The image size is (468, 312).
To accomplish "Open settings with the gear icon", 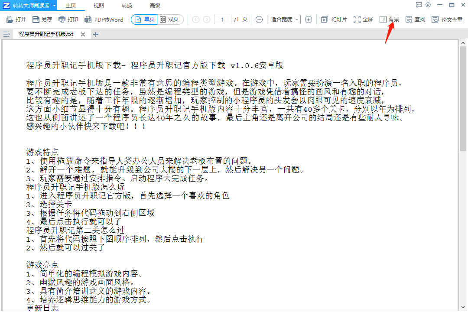I will click(x=428, y=4).
